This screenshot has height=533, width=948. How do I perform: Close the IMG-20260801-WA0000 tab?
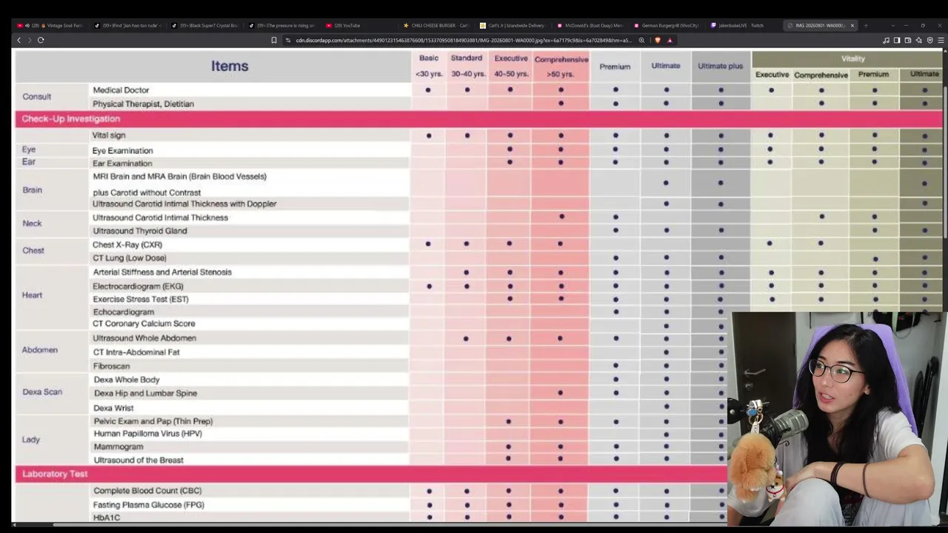[x=852, y=25]
